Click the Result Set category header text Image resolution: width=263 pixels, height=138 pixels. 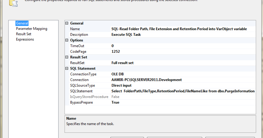point(79,57)
